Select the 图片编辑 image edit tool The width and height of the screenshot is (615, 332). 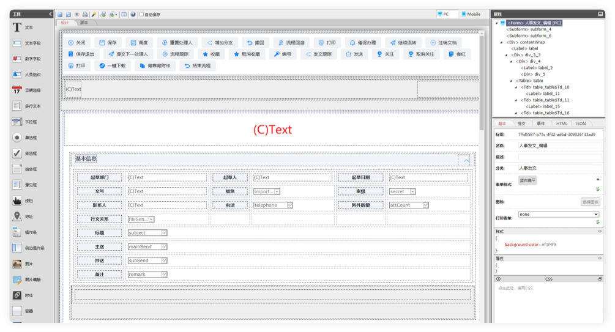[27, 279]
